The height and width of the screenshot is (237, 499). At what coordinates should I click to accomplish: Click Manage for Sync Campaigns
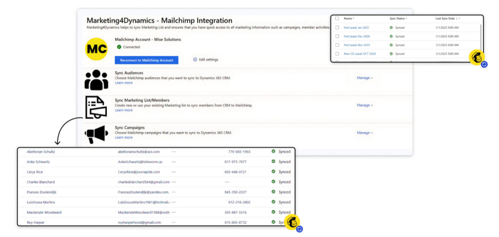[365, 133]
